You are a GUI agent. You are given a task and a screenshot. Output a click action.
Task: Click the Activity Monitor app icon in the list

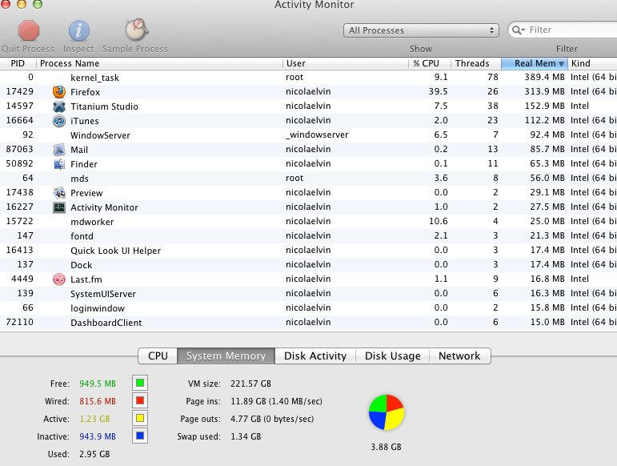coord(59,207)
